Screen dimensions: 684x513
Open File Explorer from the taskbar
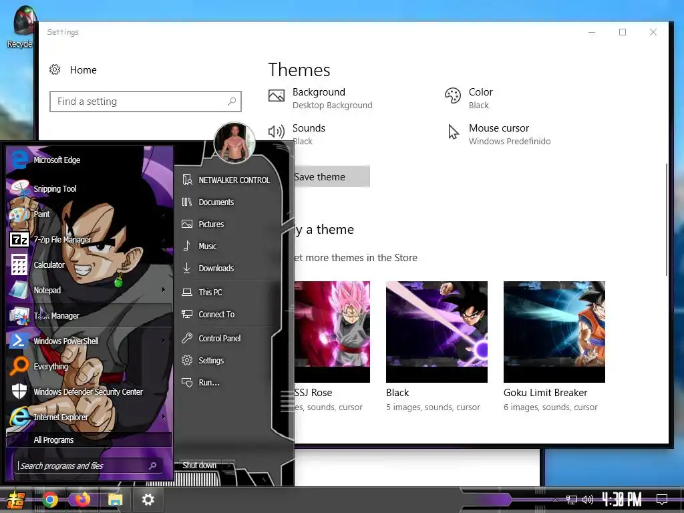115,500
